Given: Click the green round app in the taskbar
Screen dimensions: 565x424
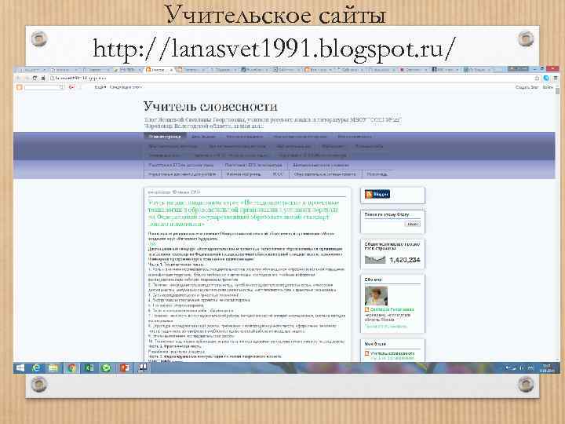Looking at the screenshot, I should click(x=107, y=367).
